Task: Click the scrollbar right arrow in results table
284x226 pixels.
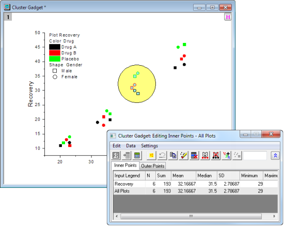Action: pyautogui.click(x=274, y=216)
